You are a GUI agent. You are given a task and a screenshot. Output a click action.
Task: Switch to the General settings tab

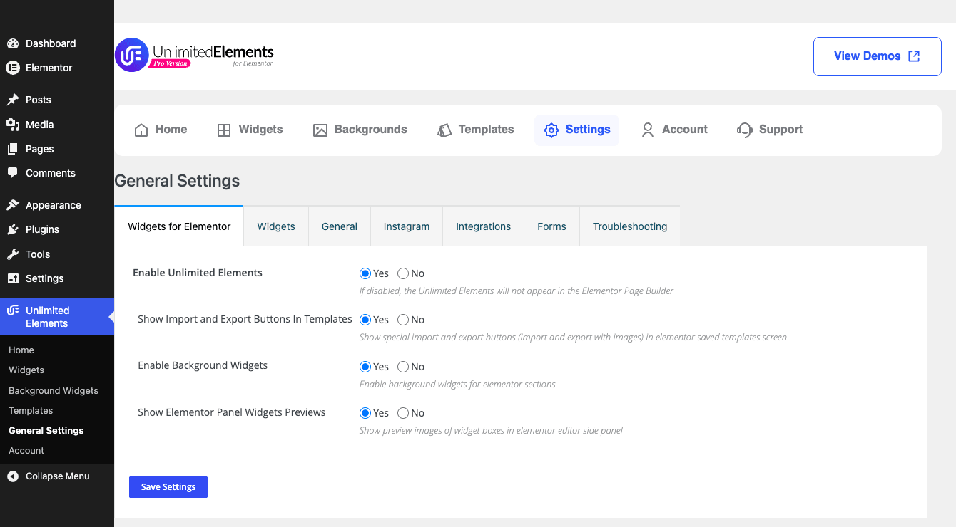point(340,226)
